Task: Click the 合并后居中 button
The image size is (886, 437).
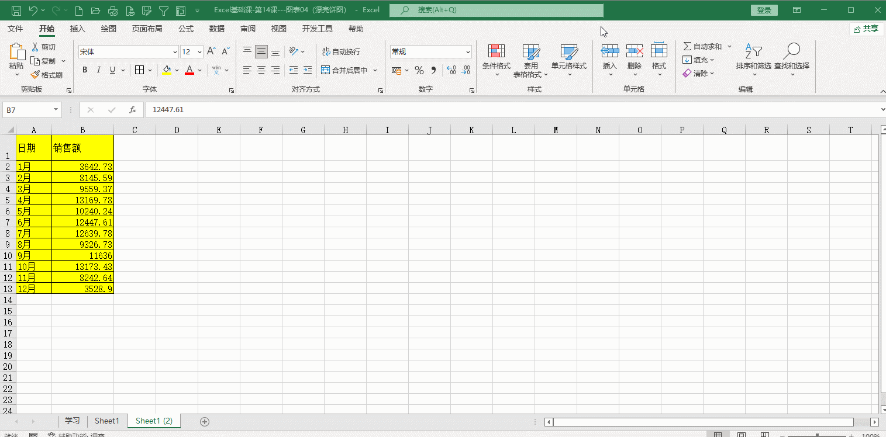Action: pos(344,70)
